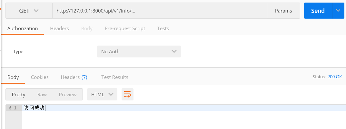The image size is (346, 129).
Task: Open the Tests tab
Action: click(x=163, y=28)
